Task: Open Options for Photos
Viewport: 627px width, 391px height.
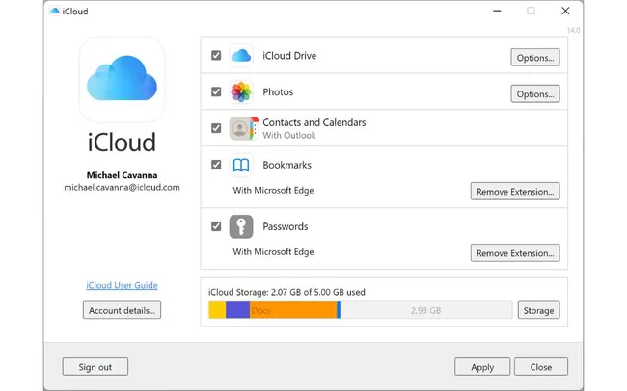Action: [x=535, y=93]
